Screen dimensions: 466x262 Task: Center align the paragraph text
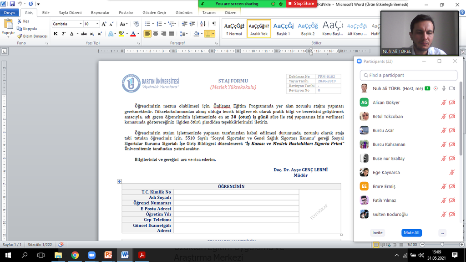point(156,34)
